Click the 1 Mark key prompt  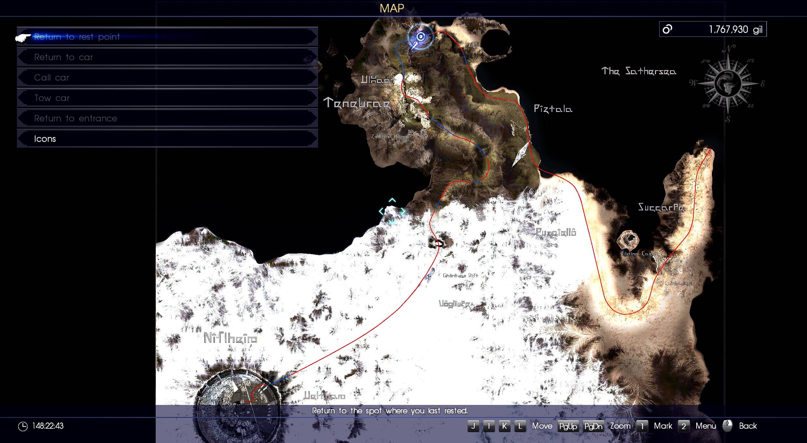click(x=643, y=426)
